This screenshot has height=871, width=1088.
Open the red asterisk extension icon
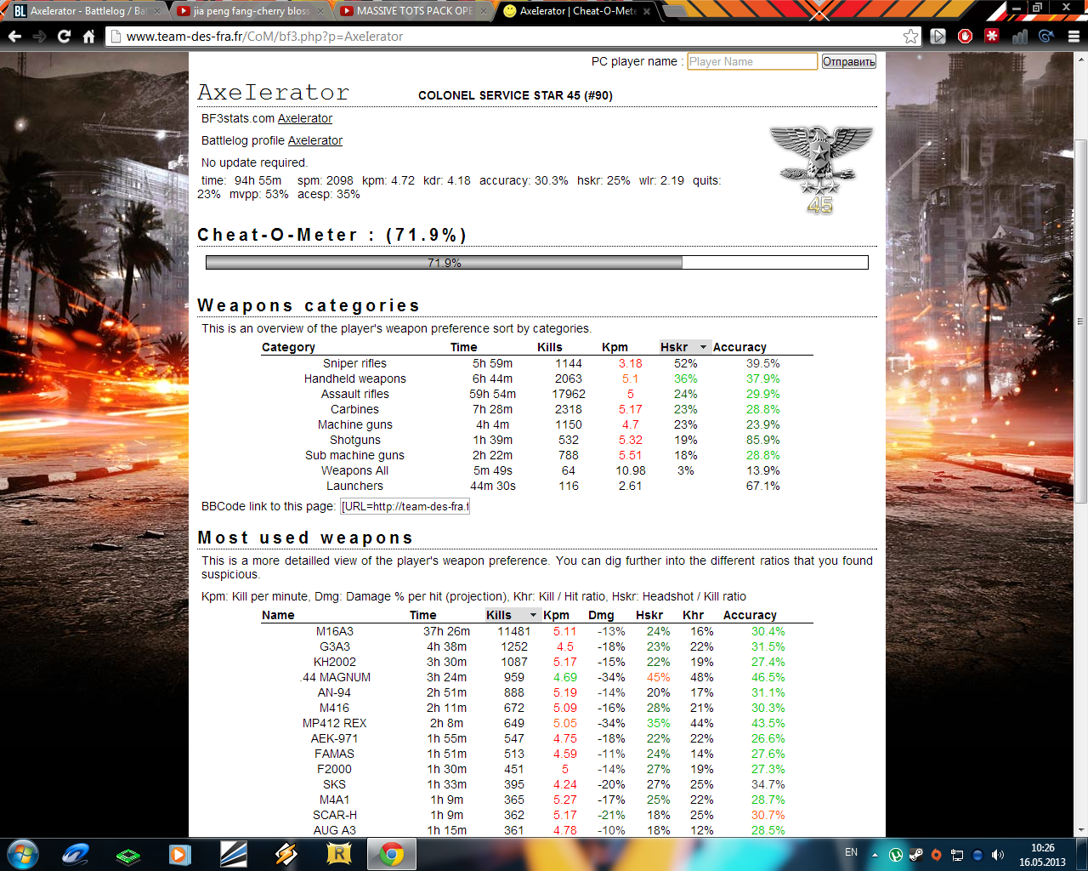(992, 37)
